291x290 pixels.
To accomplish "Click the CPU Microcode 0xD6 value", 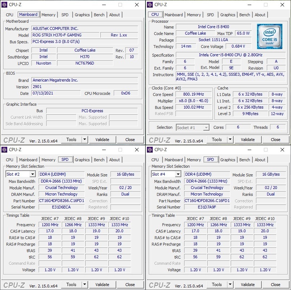I will (126, 93).
